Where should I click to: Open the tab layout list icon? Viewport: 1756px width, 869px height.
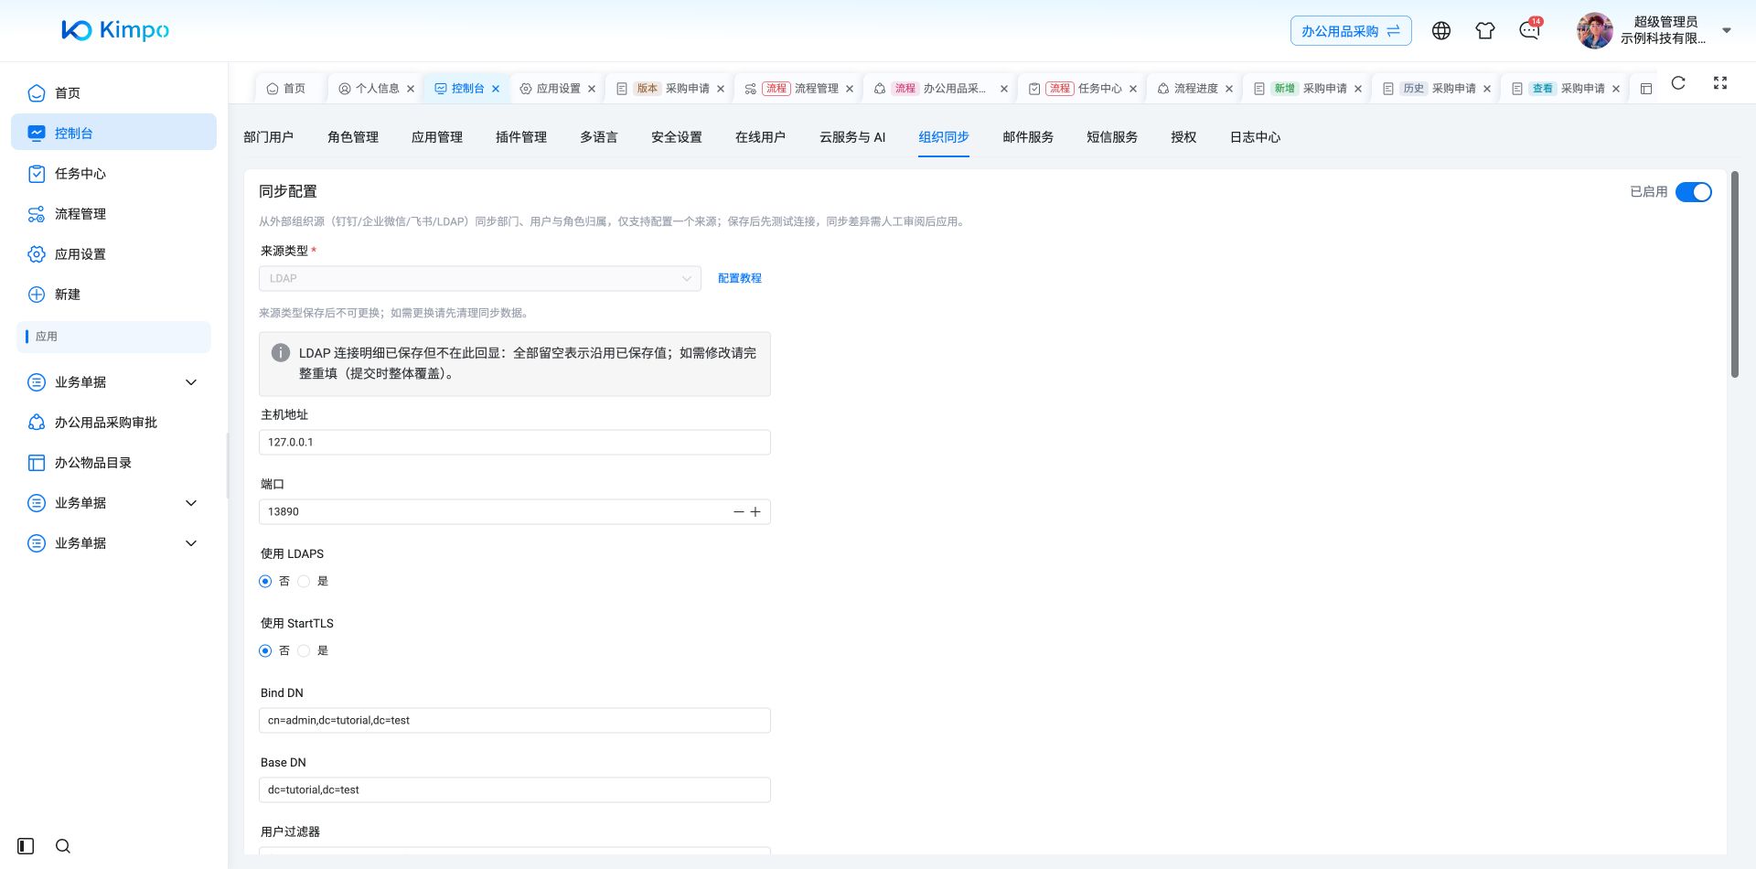pos(1646,89)
